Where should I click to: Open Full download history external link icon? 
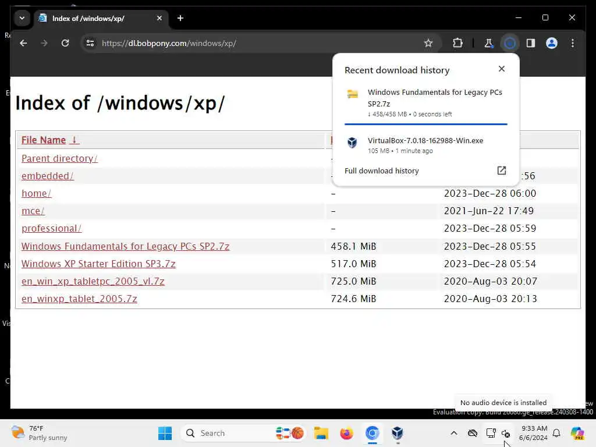[502, 171]
